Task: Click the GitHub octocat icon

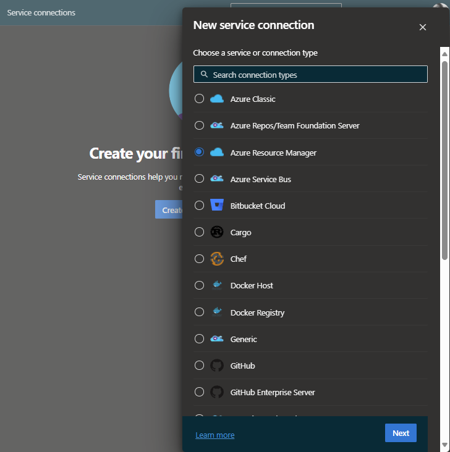Action: (x=217, y=366)
